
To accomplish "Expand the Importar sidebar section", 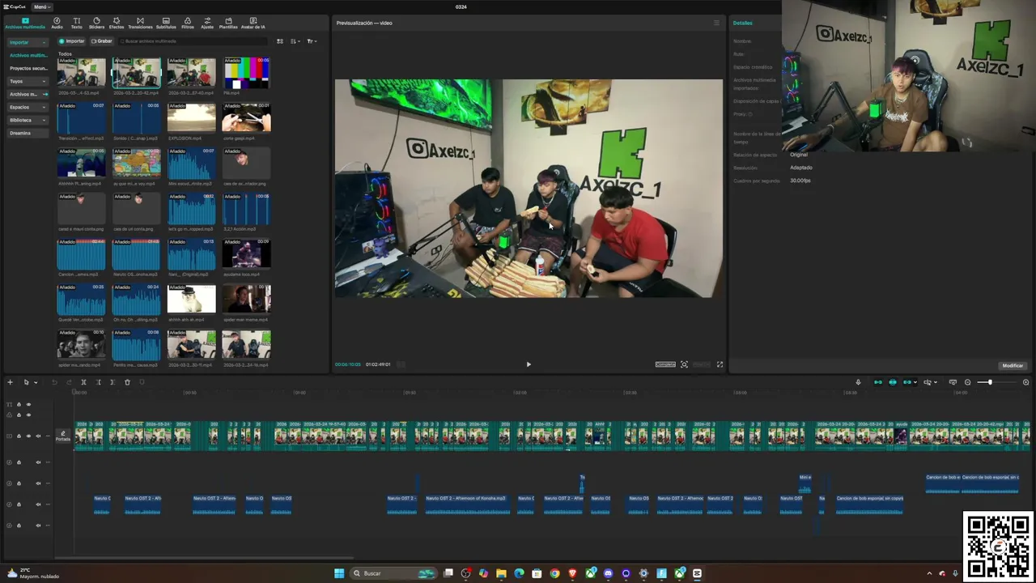I will pos(28,42).
